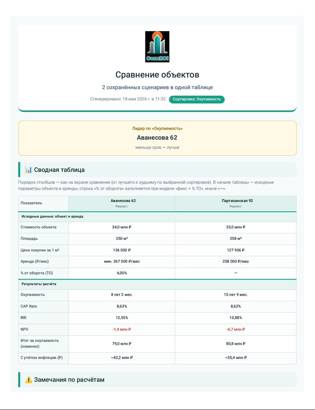Viewport: 315px width, 410px height.
Task: Click the note меньше срок — лучше
Action: click(157, 148)
